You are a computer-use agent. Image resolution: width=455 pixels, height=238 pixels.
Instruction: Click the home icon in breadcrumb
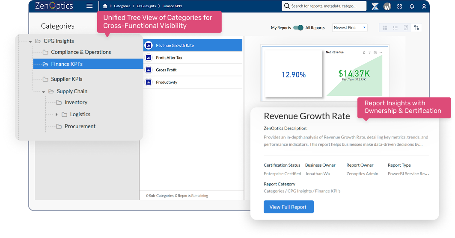[x=105, y=6]
